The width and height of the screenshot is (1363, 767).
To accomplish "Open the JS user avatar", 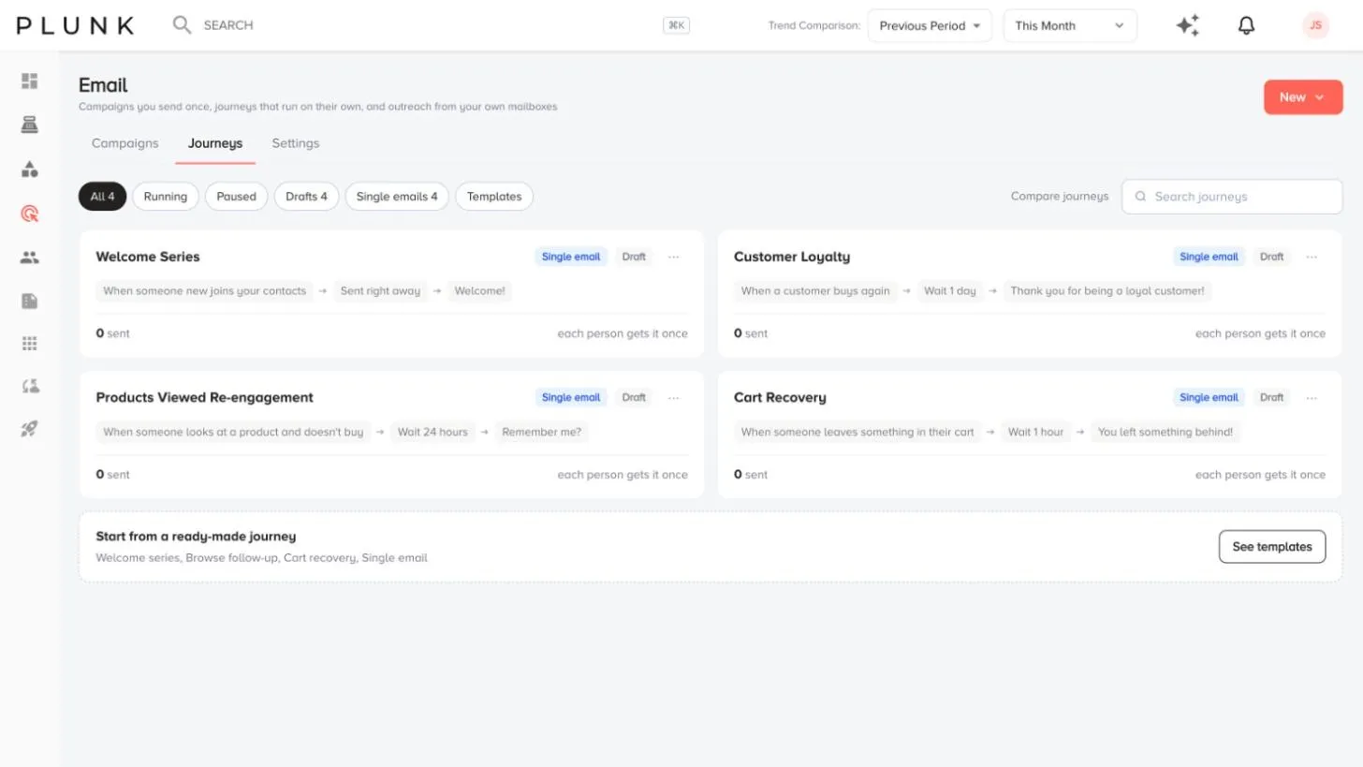I will pyautogui.click(x=1315, y=25).
